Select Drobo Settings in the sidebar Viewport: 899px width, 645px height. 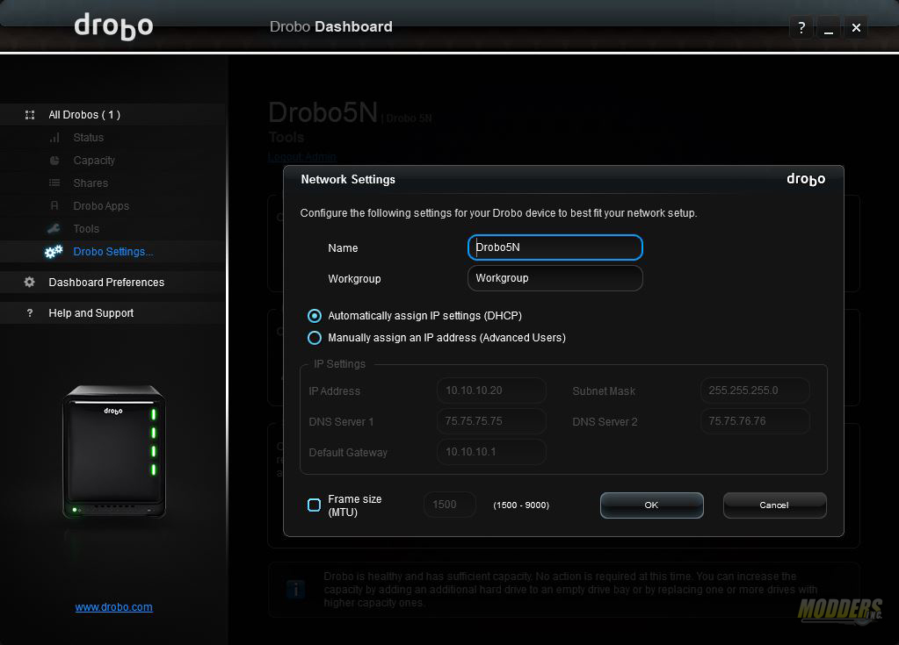113,252
